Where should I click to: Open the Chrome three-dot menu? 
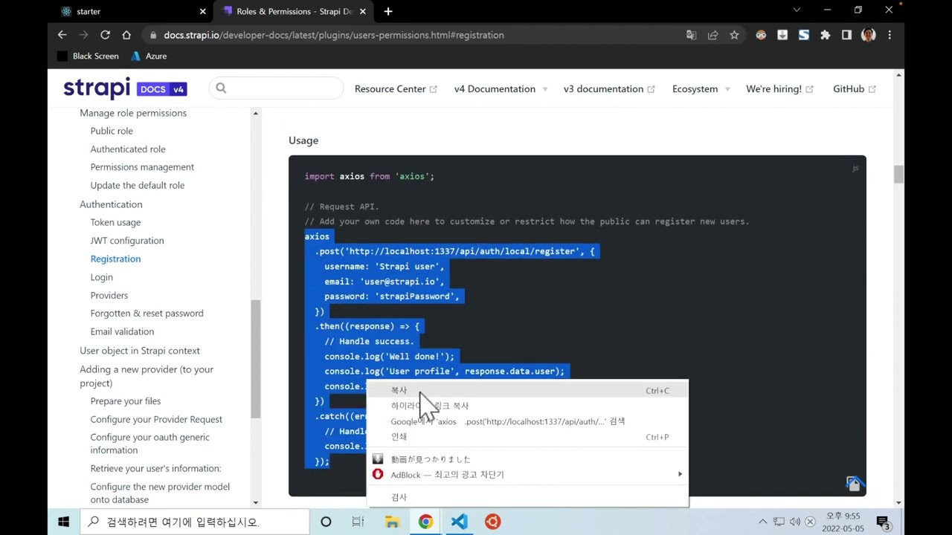[890, 35]
